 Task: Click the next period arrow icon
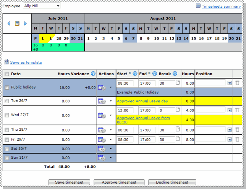click(25, 23)
